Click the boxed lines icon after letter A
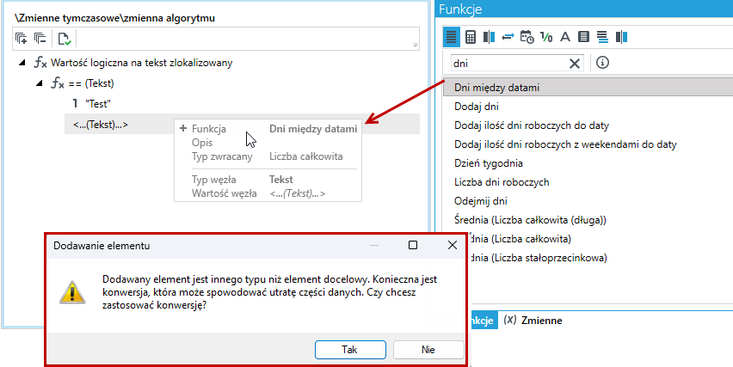The image size is (733, 367). pos(583,37)
